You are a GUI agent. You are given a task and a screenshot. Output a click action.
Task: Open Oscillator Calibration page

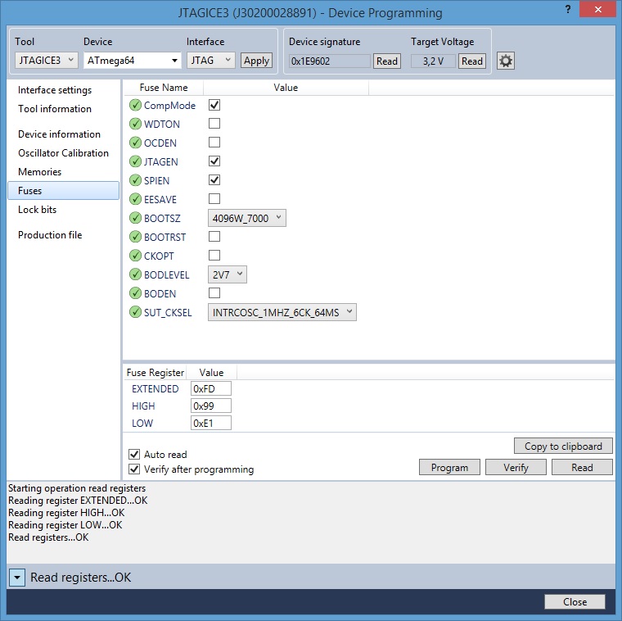pos(63,153)
